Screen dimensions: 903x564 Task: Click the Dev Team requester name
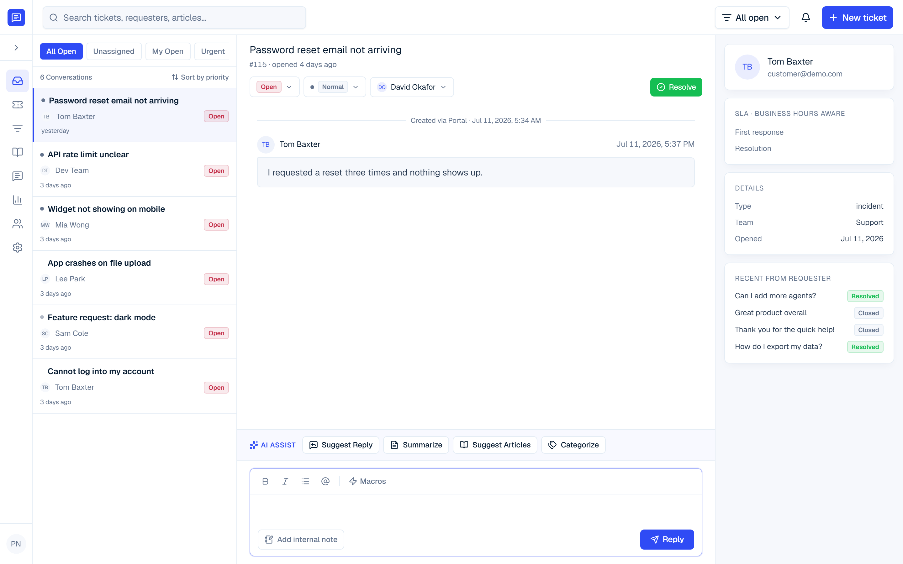pos(72,170)
